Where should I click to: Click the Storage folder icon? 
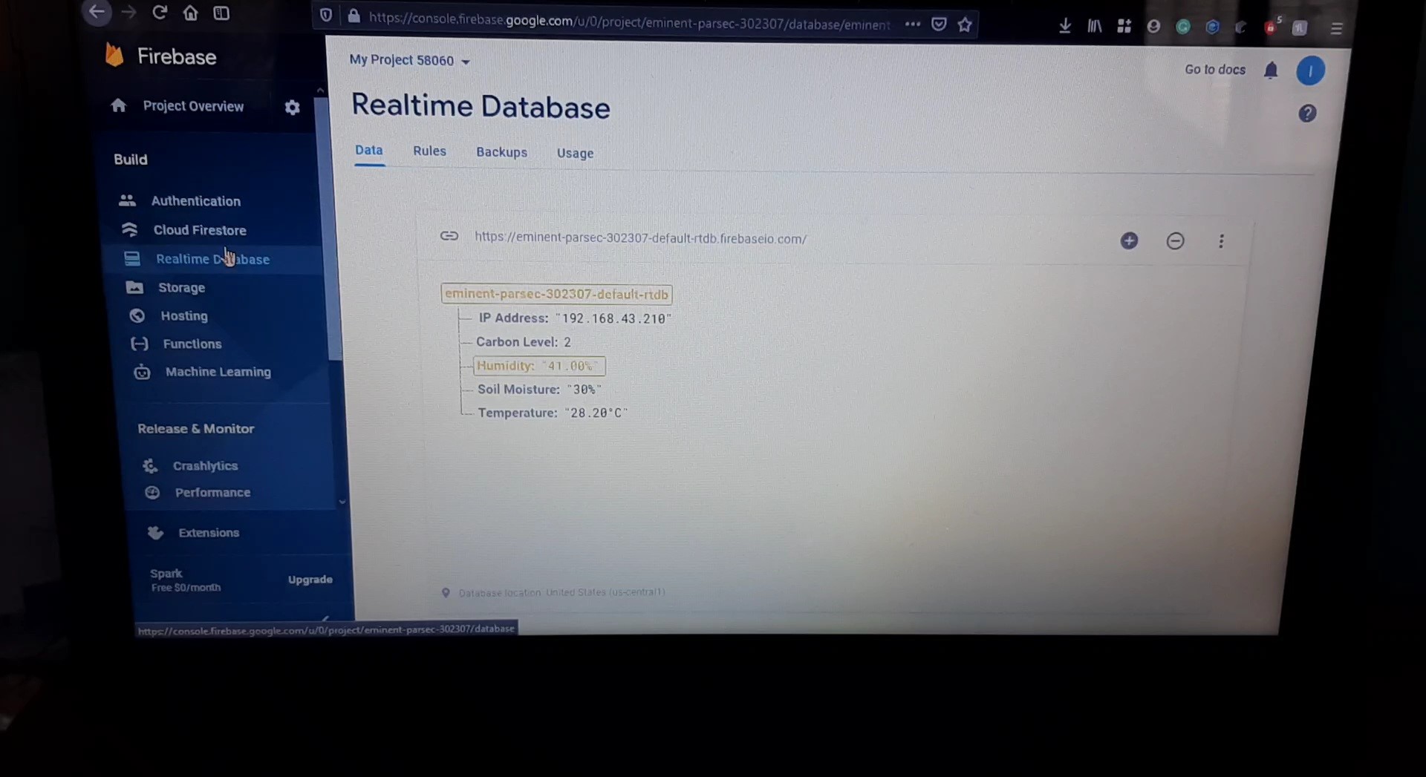(x=134, y=287)
